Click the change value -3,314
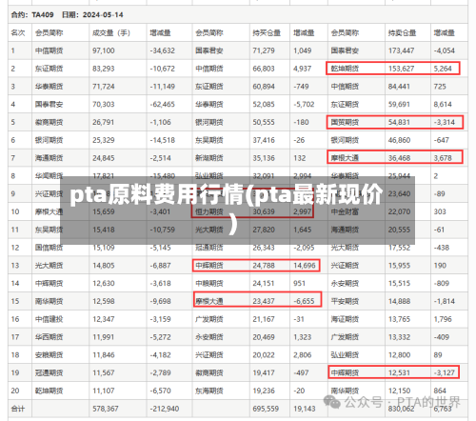Image resolution: width=476 pixels, height=421 pixels. pos(445,122)
